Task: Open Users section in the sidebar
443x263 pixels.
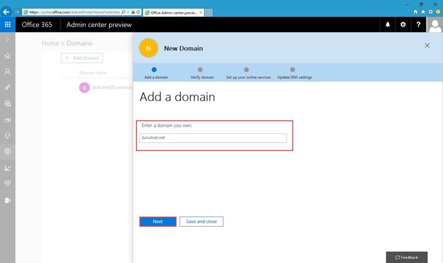Action: pos(8,72)
